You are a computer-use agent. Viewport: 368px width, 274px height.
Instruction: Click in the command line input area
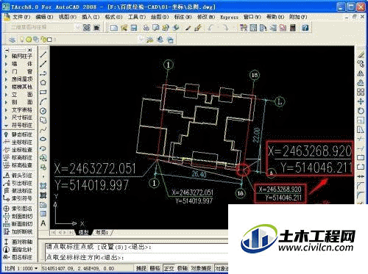pos(136,258)
